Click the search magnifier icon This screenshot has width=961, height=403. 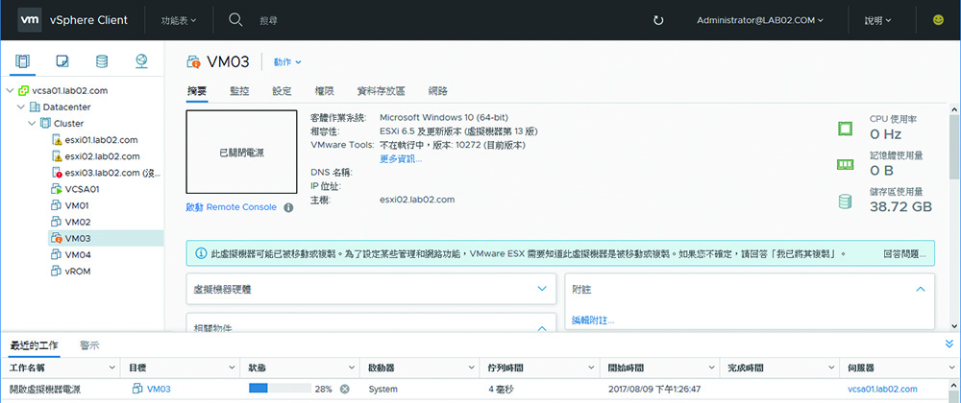click(x=235, y=20)
